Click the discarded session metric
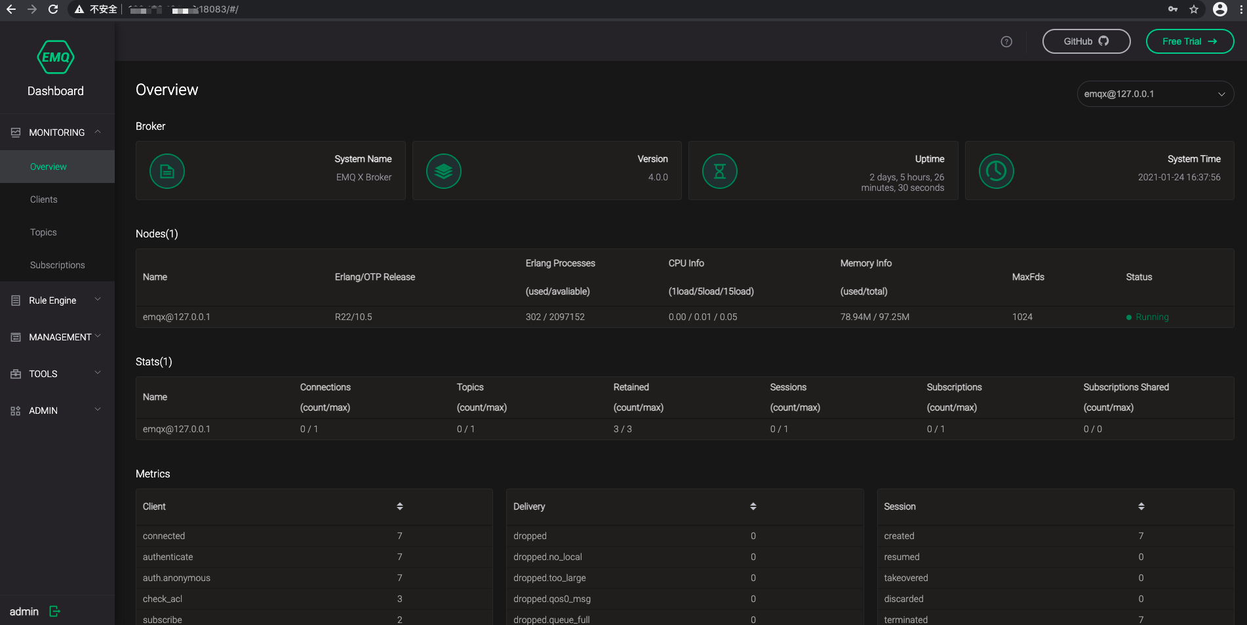1247x625 pixels. [x=1056, y=599]
